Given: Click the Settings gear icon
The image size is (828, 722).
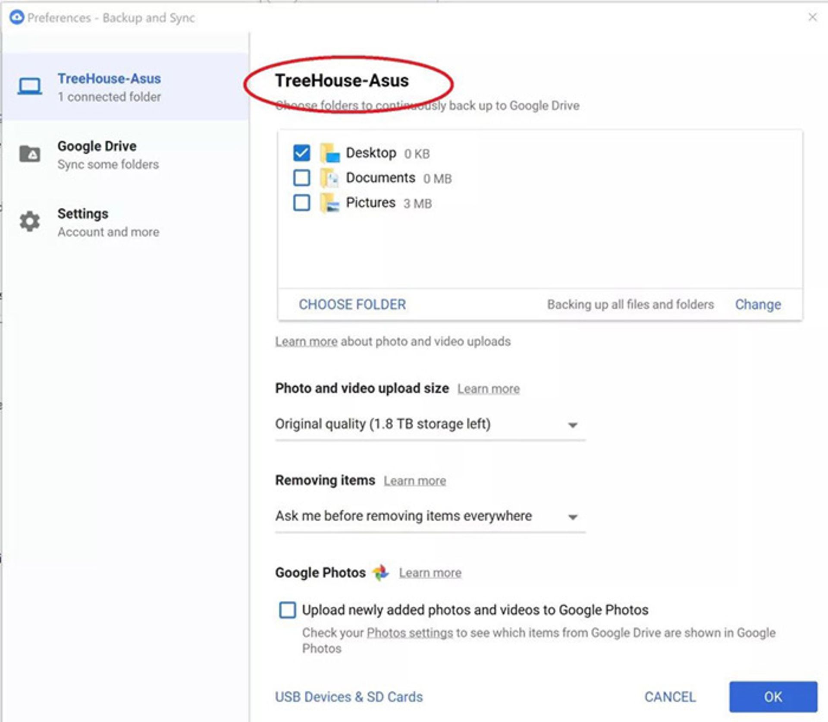Looking at the screenshot, I should pos(30,221).
